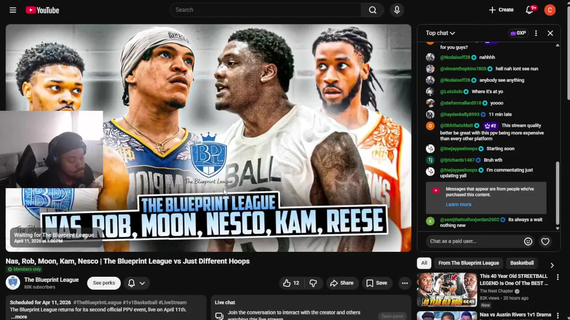This screenshot has height=320, width=570.
Task: Open @OhhthatsMatt chat avatar
Action: pos(430,126)
